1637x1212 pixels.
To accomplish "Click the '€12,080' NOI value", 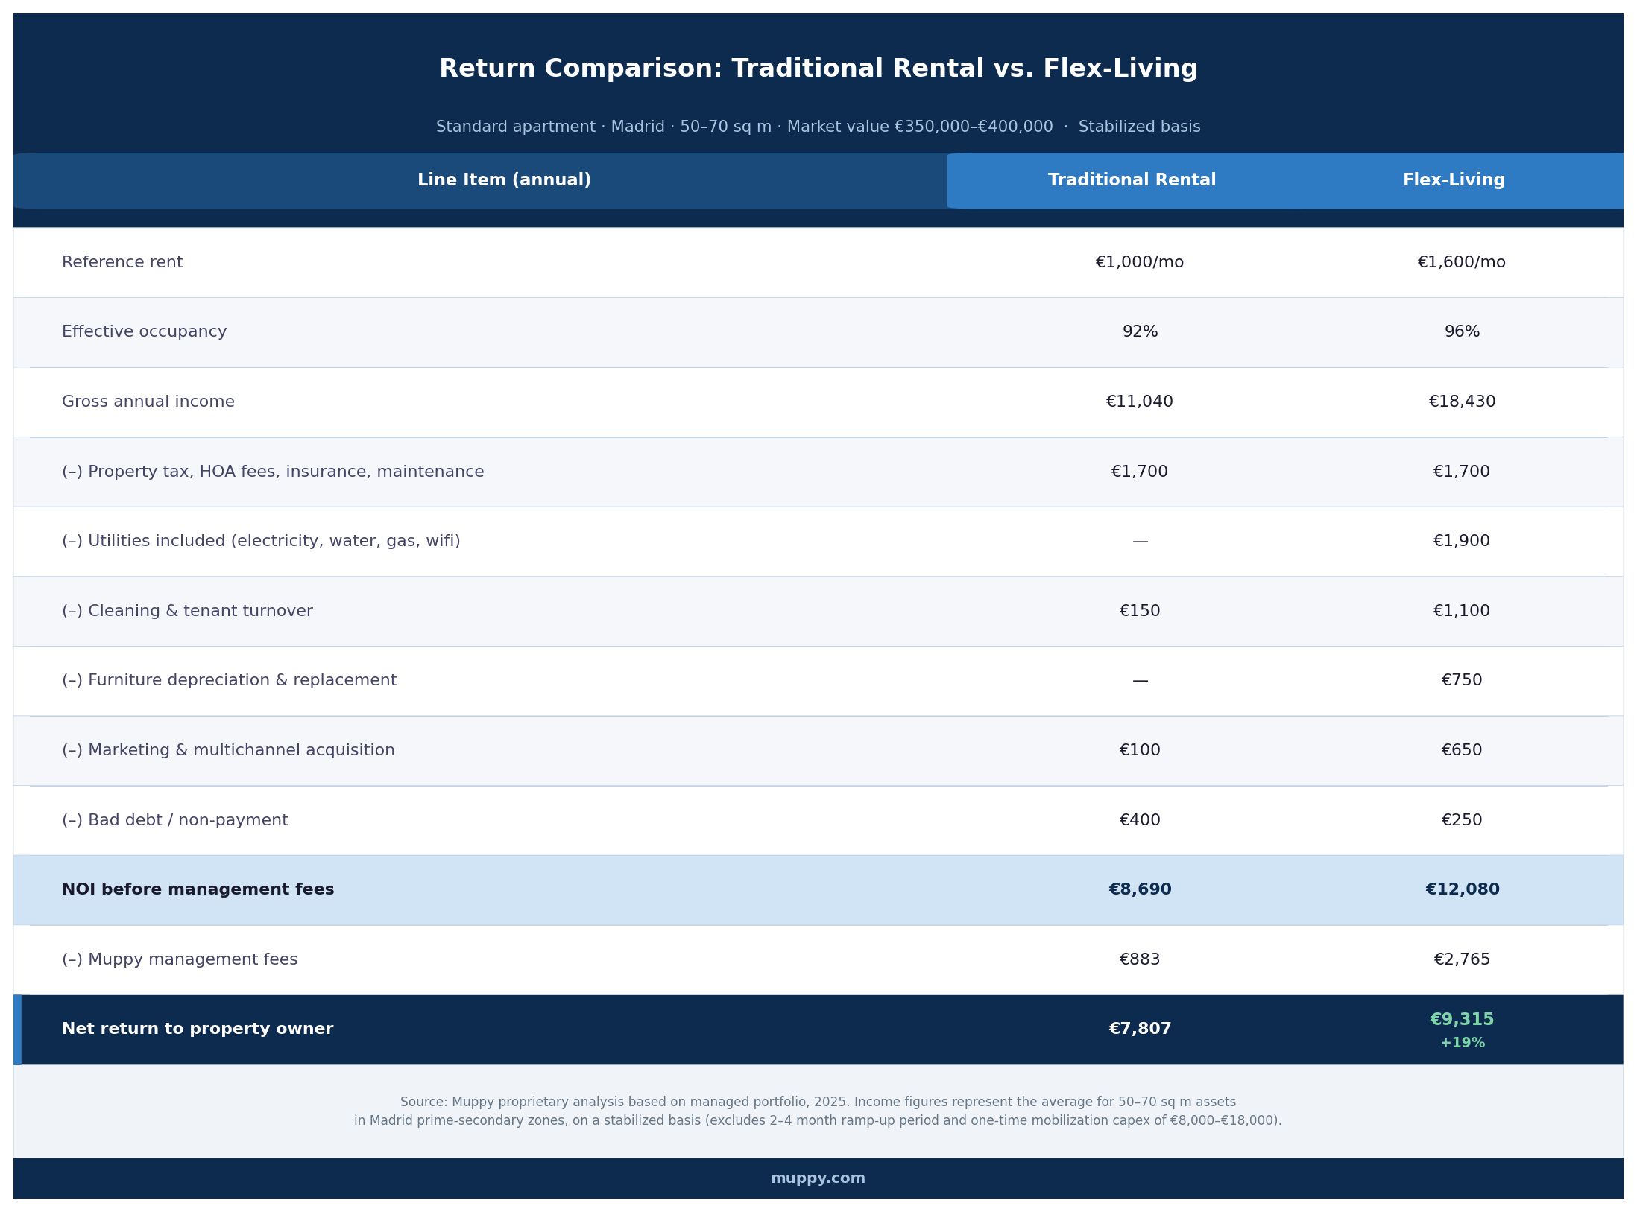I will point(1462,890).
